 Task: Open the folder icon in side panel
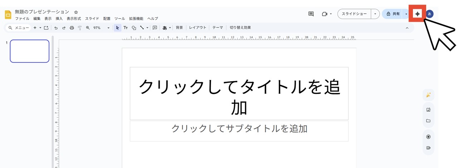(x=428, y=121)
